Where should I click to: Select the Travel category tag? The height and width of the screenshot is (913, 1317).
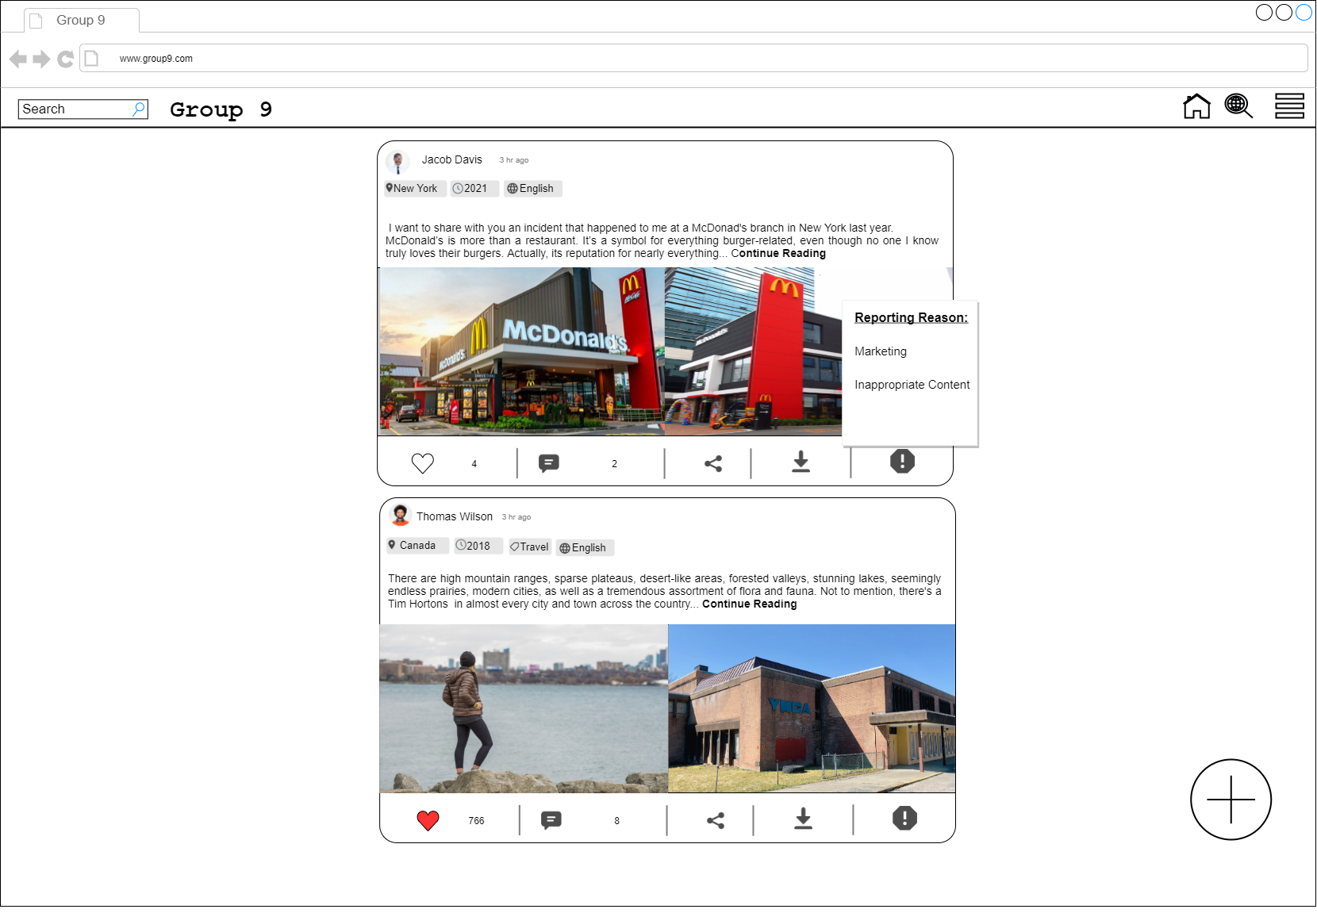(529, 547)
